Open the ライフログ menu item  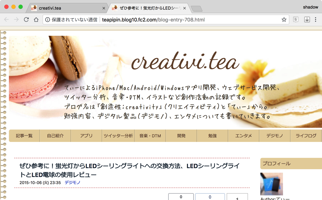point(306,136)
